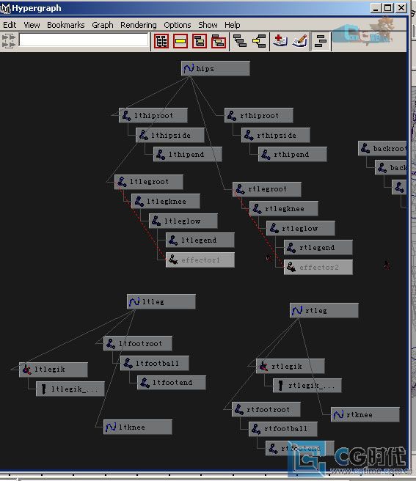Select the rthipend joint node
Screen dimensions: 416x481
(293, 154)
